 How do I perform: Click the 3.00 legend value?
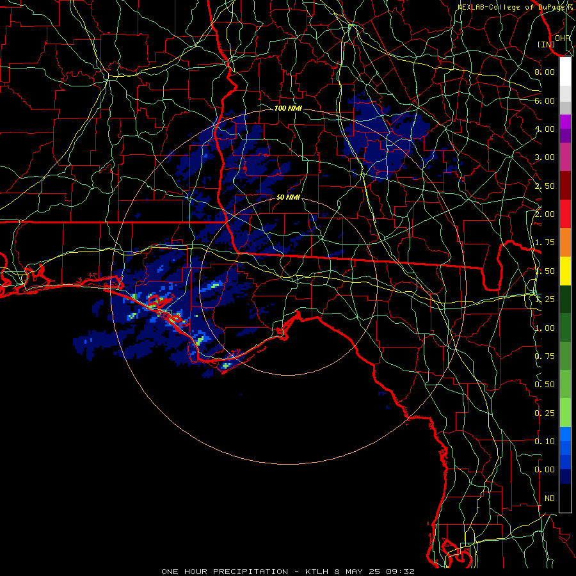click(545, 157)
